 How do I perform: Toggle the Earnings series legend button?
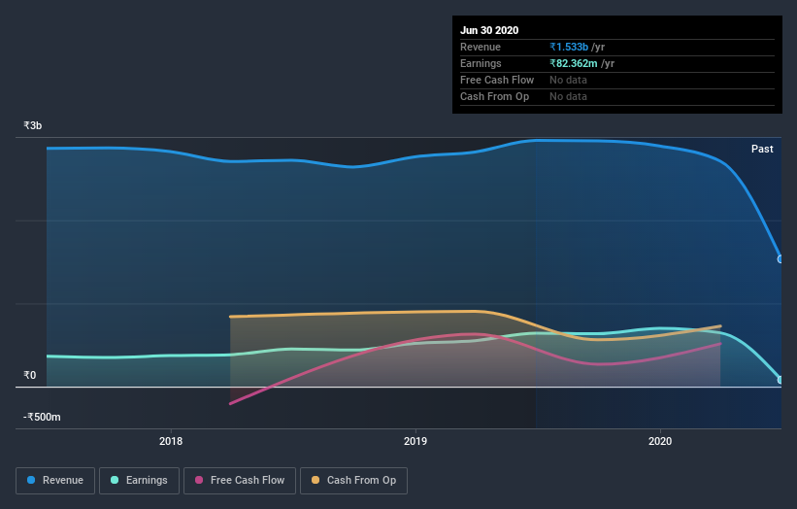[x=139, y=481]
